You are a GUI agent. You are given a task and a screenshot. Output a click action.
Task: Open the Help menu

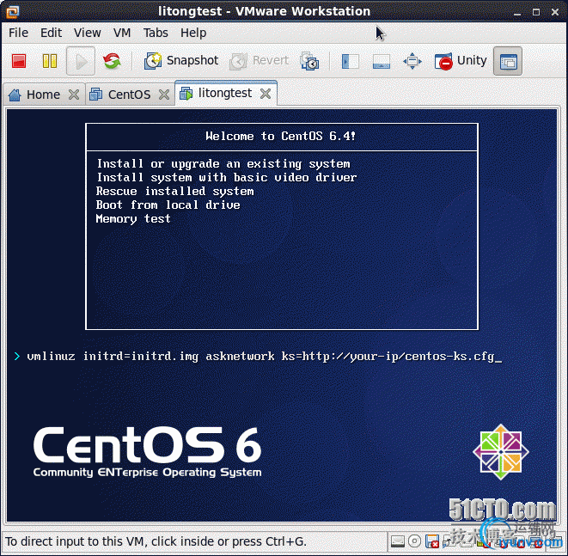click(193, 33)
